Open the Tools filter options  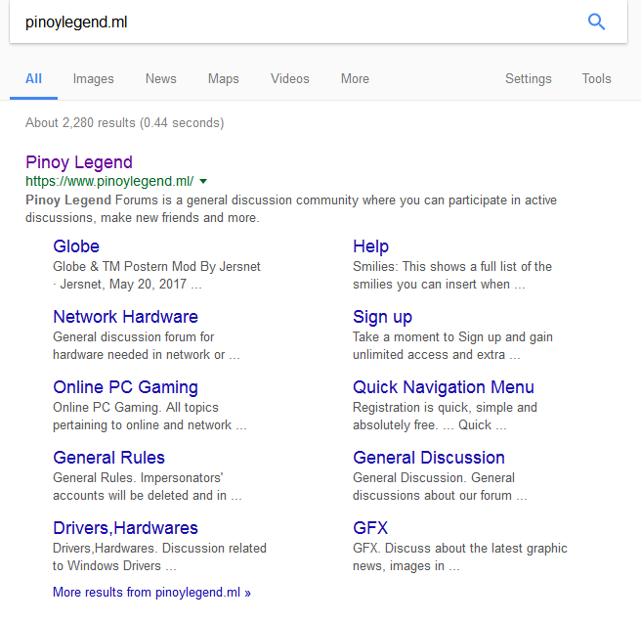[x=596, y=79]
